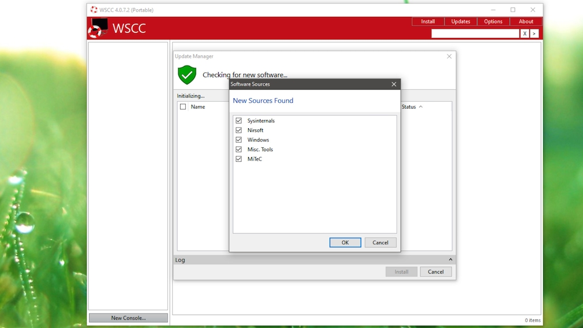Open the Updates menu
Screen dimensions: 583x328
click(460, 21)
